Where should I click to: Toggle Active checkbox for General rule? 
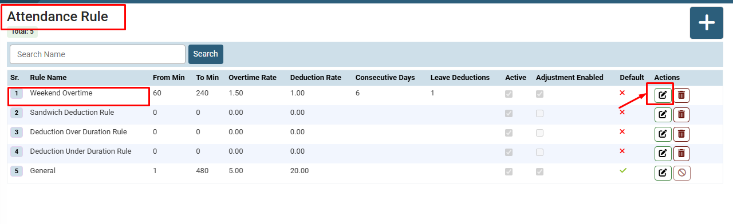coord(509,172)
